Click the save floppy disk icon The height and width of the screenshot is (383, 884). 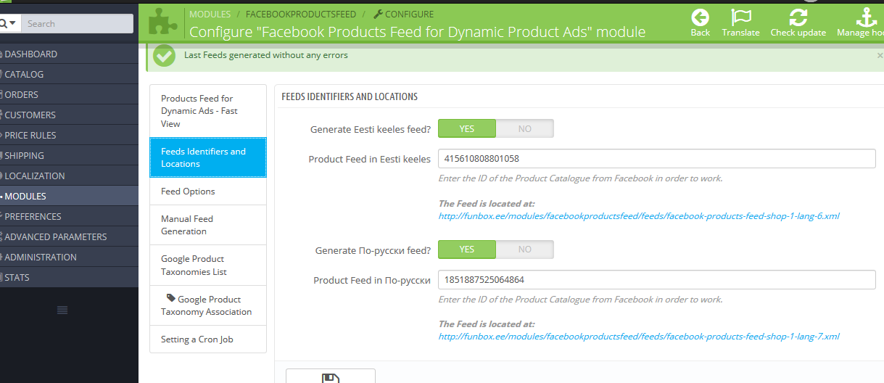point(331,378)
